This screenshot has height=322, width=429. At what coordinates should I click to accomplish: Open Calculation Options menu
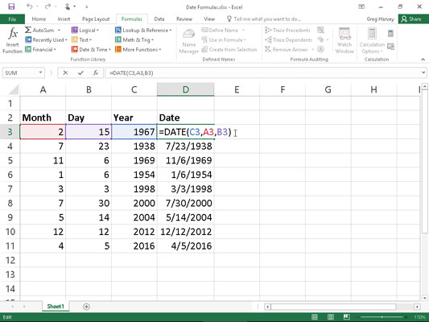tap(372, 40)
